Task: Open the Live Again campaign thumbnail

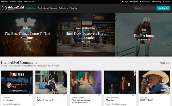Action: pyautogui.click(x=17, y=82)
